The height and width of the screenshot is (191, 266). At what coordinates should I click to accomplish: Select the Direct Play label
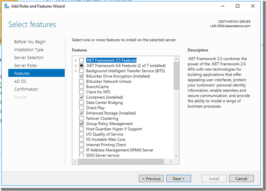tap(95, 108)
